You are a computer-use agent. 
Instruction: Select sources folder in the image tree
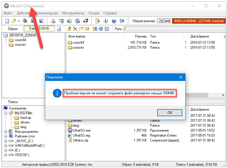20,45
